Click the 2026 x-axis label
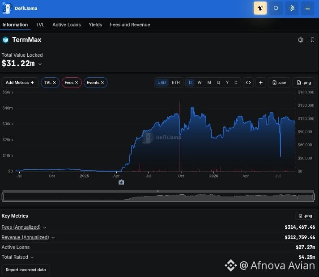The height and width of the screenshot is (277, 319). coord(213,176)
